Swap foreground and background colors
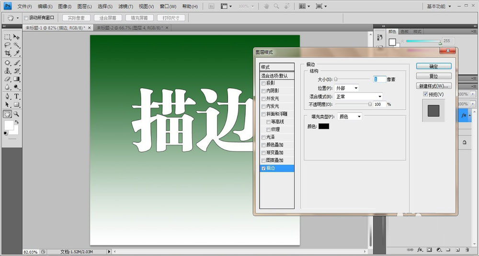 [17, 122]
